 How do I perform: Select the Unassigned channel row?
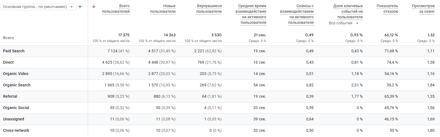[x=14, y=119]
